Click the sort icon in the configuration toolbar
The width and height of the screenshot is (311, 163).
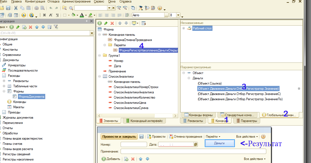click(x=50, y=27)
